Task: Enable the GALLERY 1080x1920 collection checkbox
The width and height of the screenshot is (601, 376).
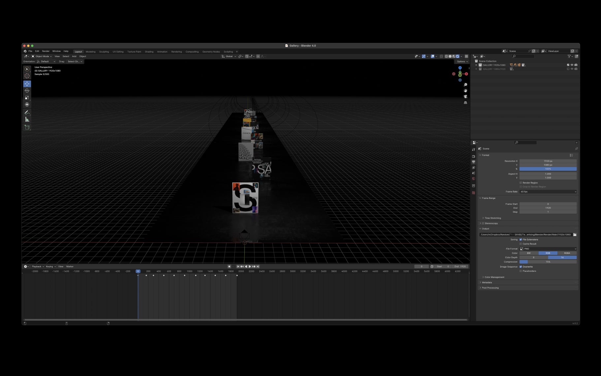Action: (568, 69)
